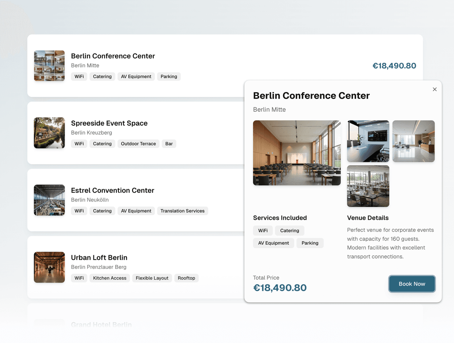View the meeting room screen photo

click(368, 141)
